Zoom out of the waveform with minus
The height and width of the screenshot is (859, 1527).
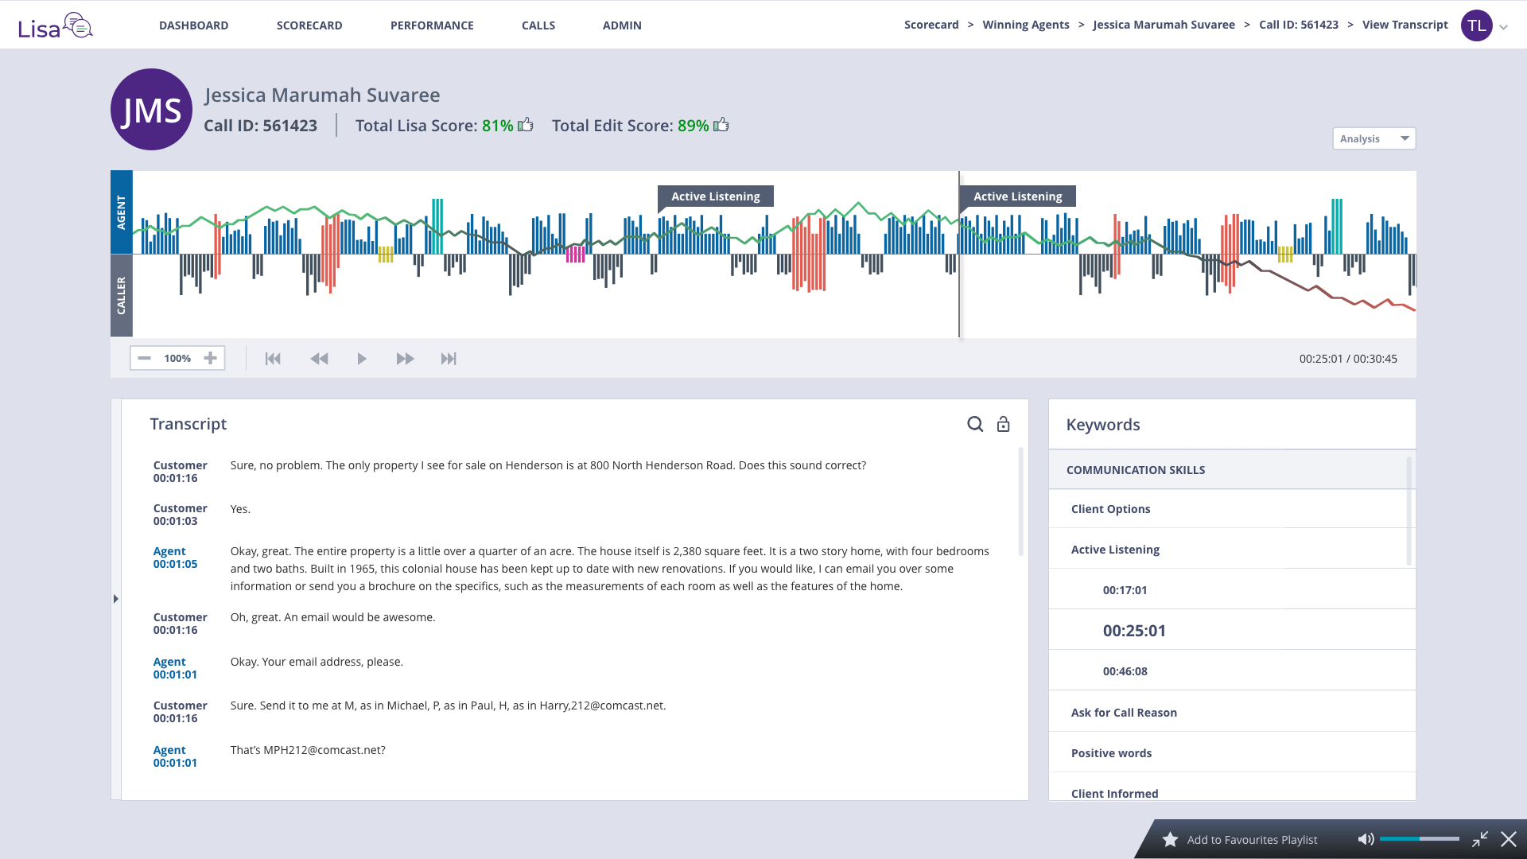click(144, 358)
